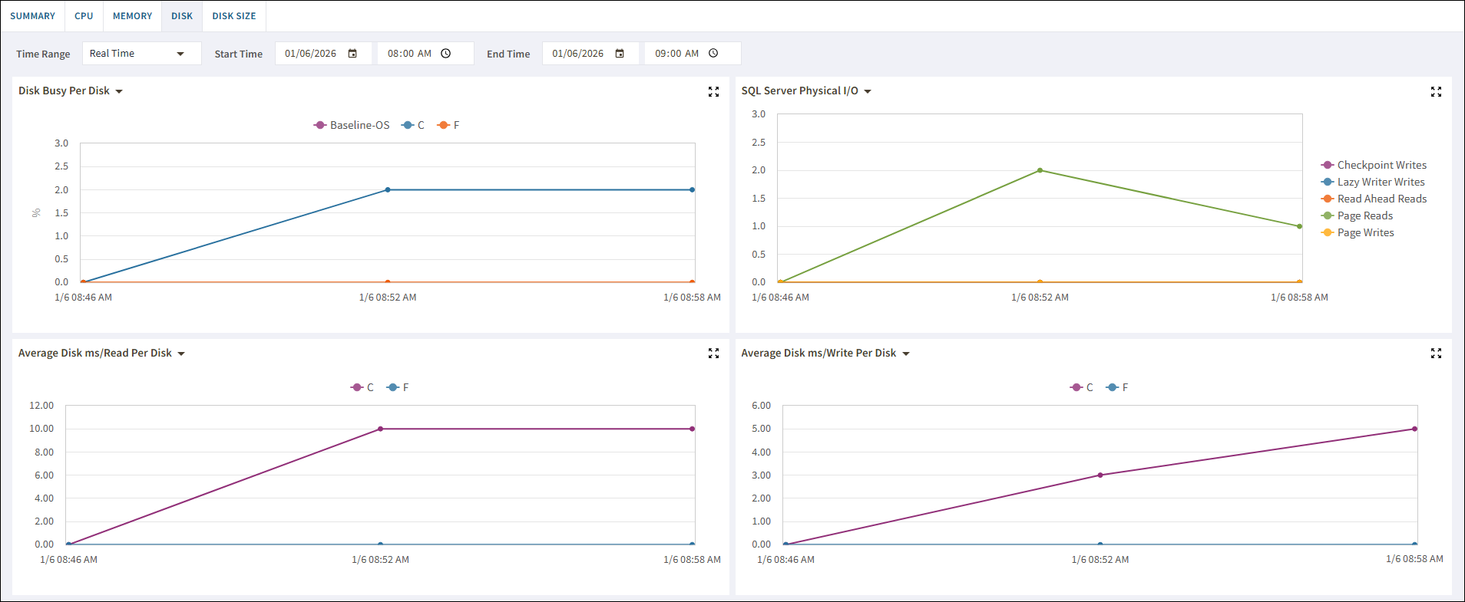
Task: Open SQL Server Physical I/O chart selector
Action: 868,91
